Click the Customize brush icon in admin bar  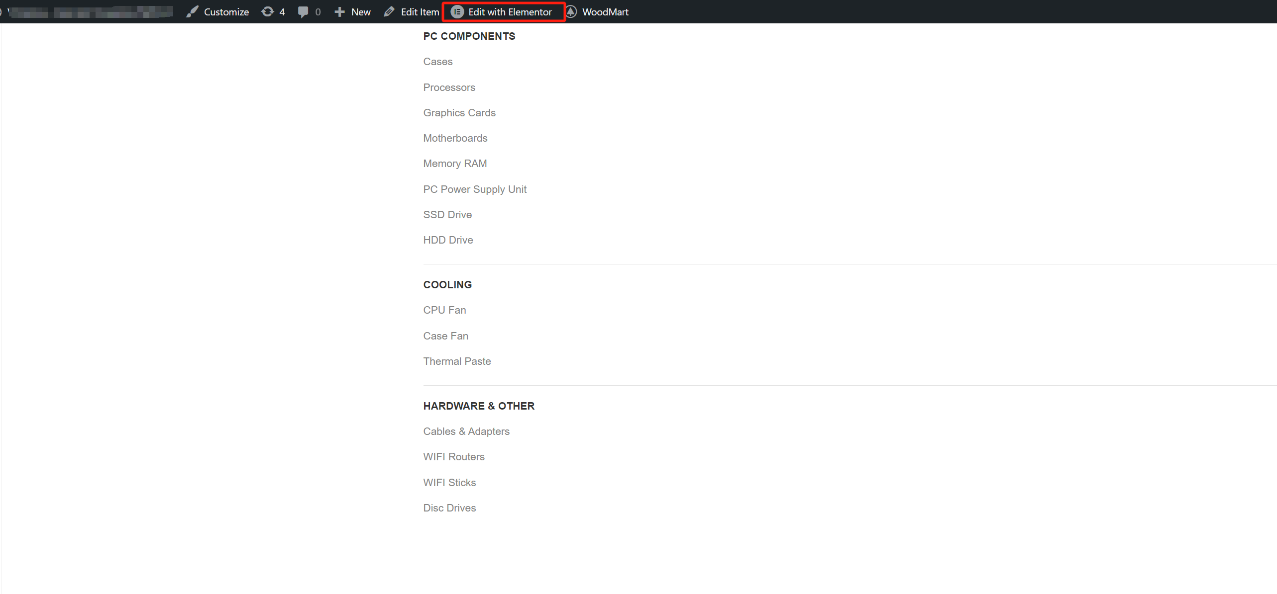(192, 11)
